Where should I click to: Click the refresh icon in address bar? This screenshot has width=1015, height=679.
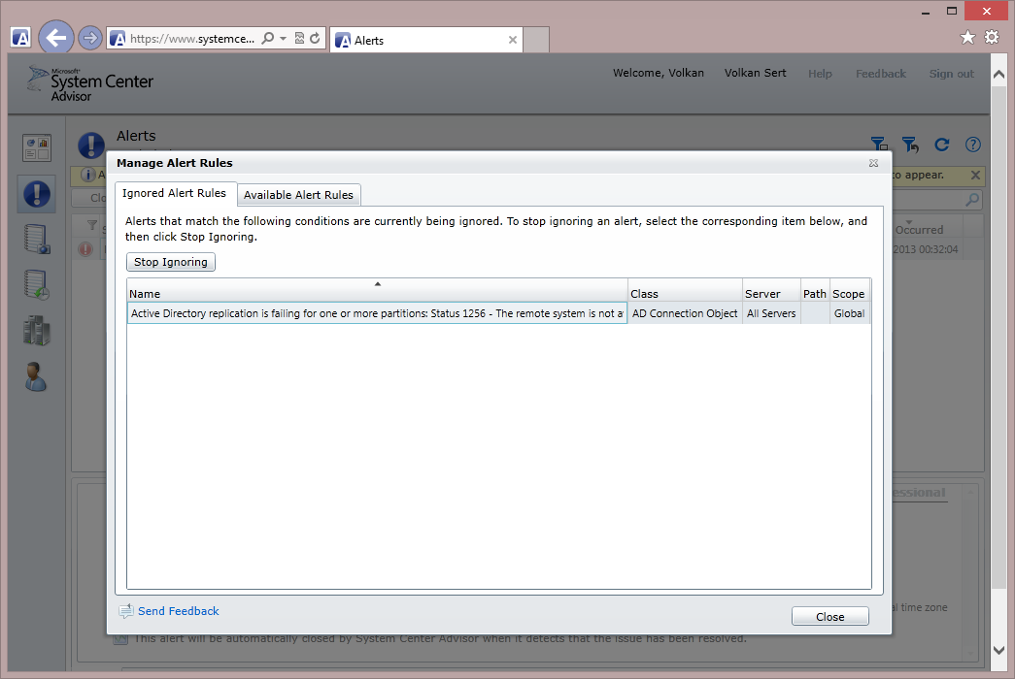pyautogui.click(x=315, y=38)
